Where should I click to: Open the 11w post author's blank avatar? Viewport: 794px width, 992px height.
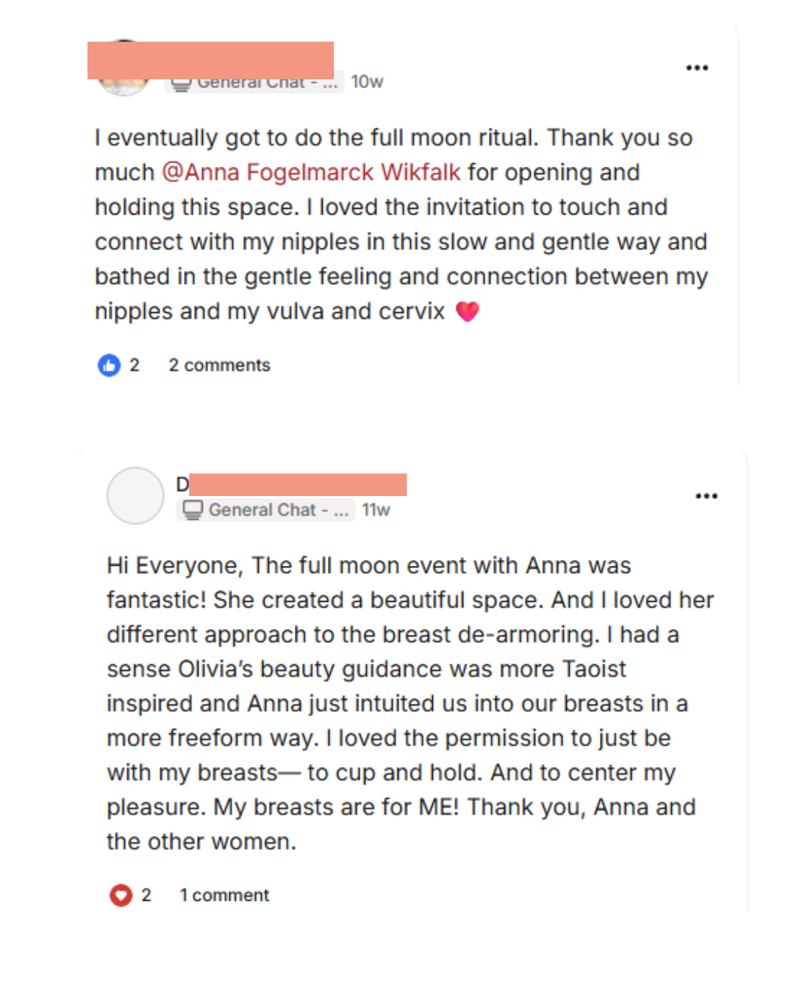(135, 496)
